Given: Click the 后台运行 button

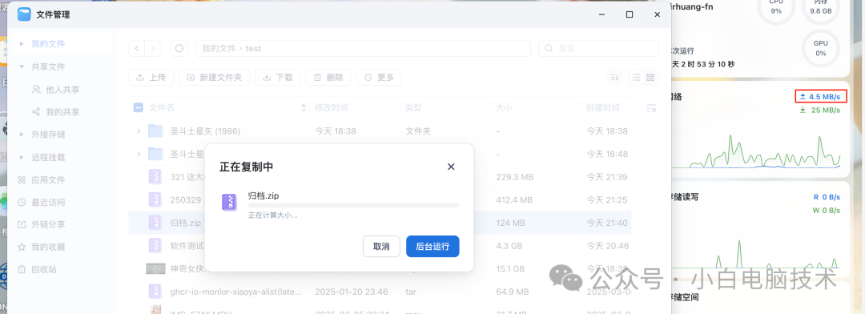Looking at the screenshot, I should (x=432, y=246).
